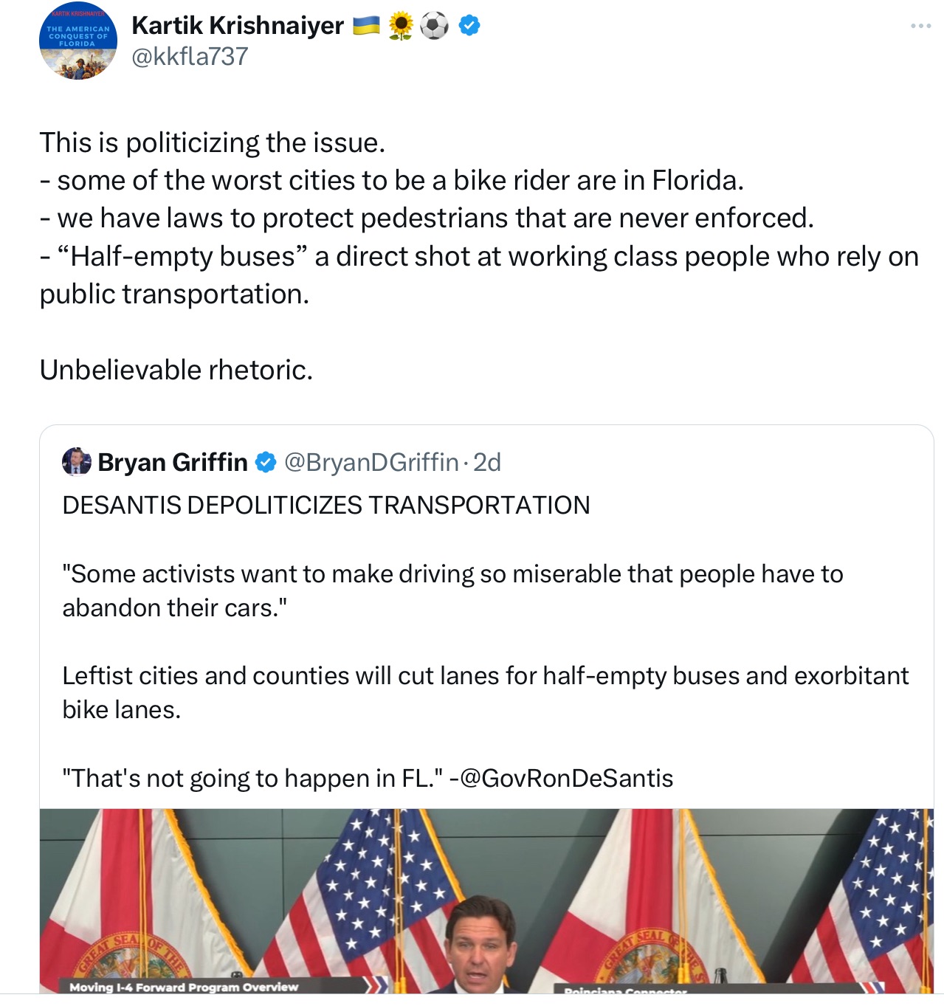Click the DESANTIS DEPOLITICIZES TRANSPORTATION headline text

tap(326, 506)
